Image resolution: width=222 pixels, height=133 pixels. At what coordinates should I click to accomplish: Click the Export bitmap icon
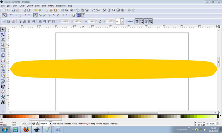[29, 10]
